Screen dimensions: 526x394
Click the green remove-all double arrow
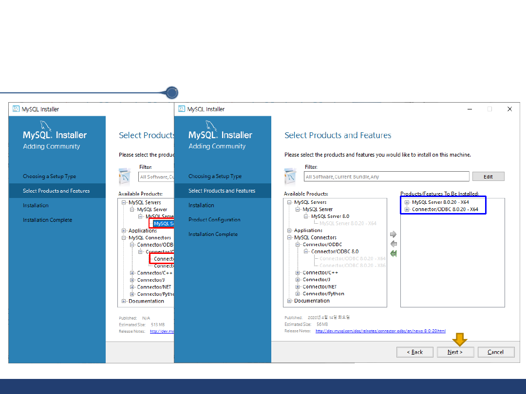point(394,253)
